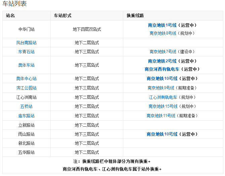Follow the 江心洲有轨电车 transfer link
This screenshot has height=176, width=225.
pyautogui.click(x=163, y=97)
